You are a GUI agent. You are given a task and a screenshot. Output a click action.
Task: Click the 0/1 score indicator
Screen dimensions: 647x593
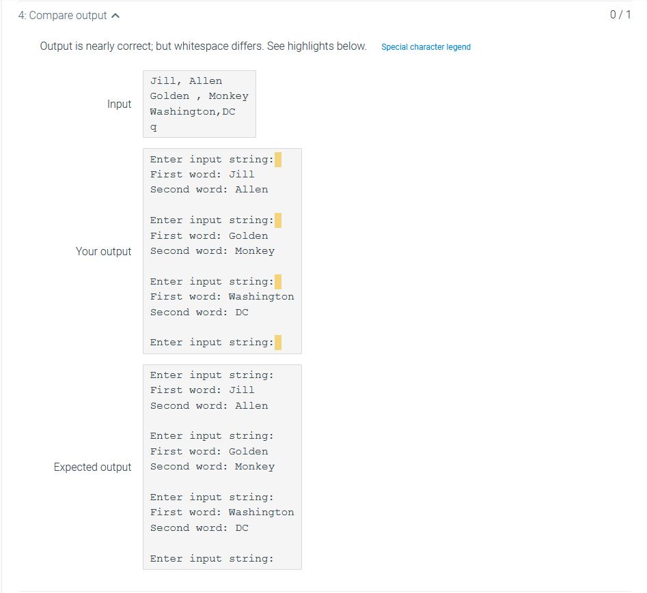(621, 14)
